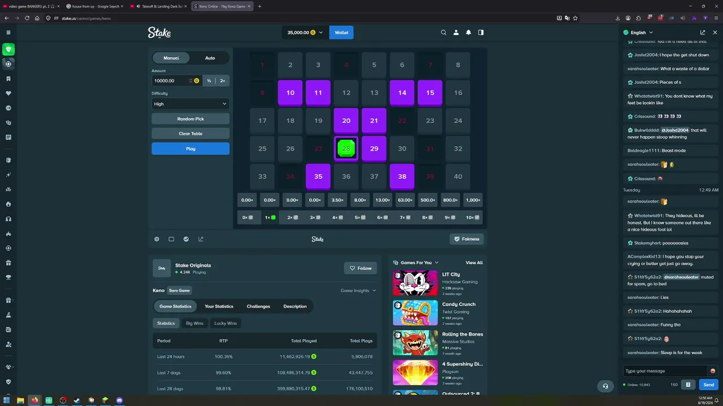Screen dimensions: 723x406
Task: Bookmark this page with the star icon
Action: (575, 18)
